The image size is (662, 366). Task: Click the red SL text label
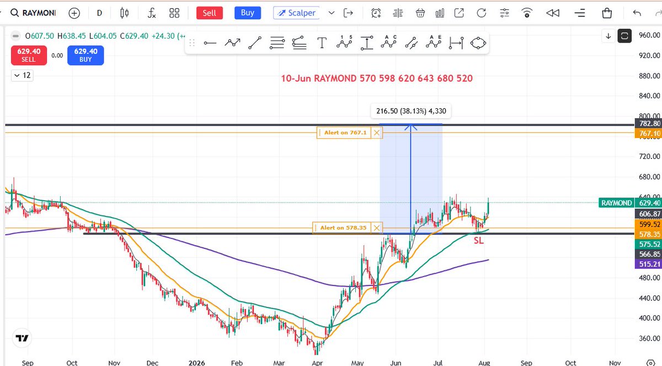click(478, 241)
